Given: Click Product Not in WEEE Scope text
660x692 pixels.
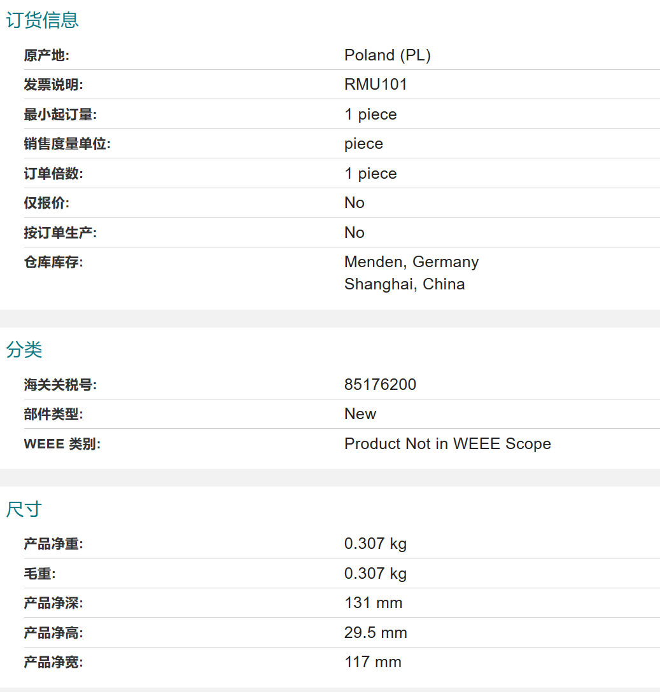Looking at the screenshot, I should [447, 444].
